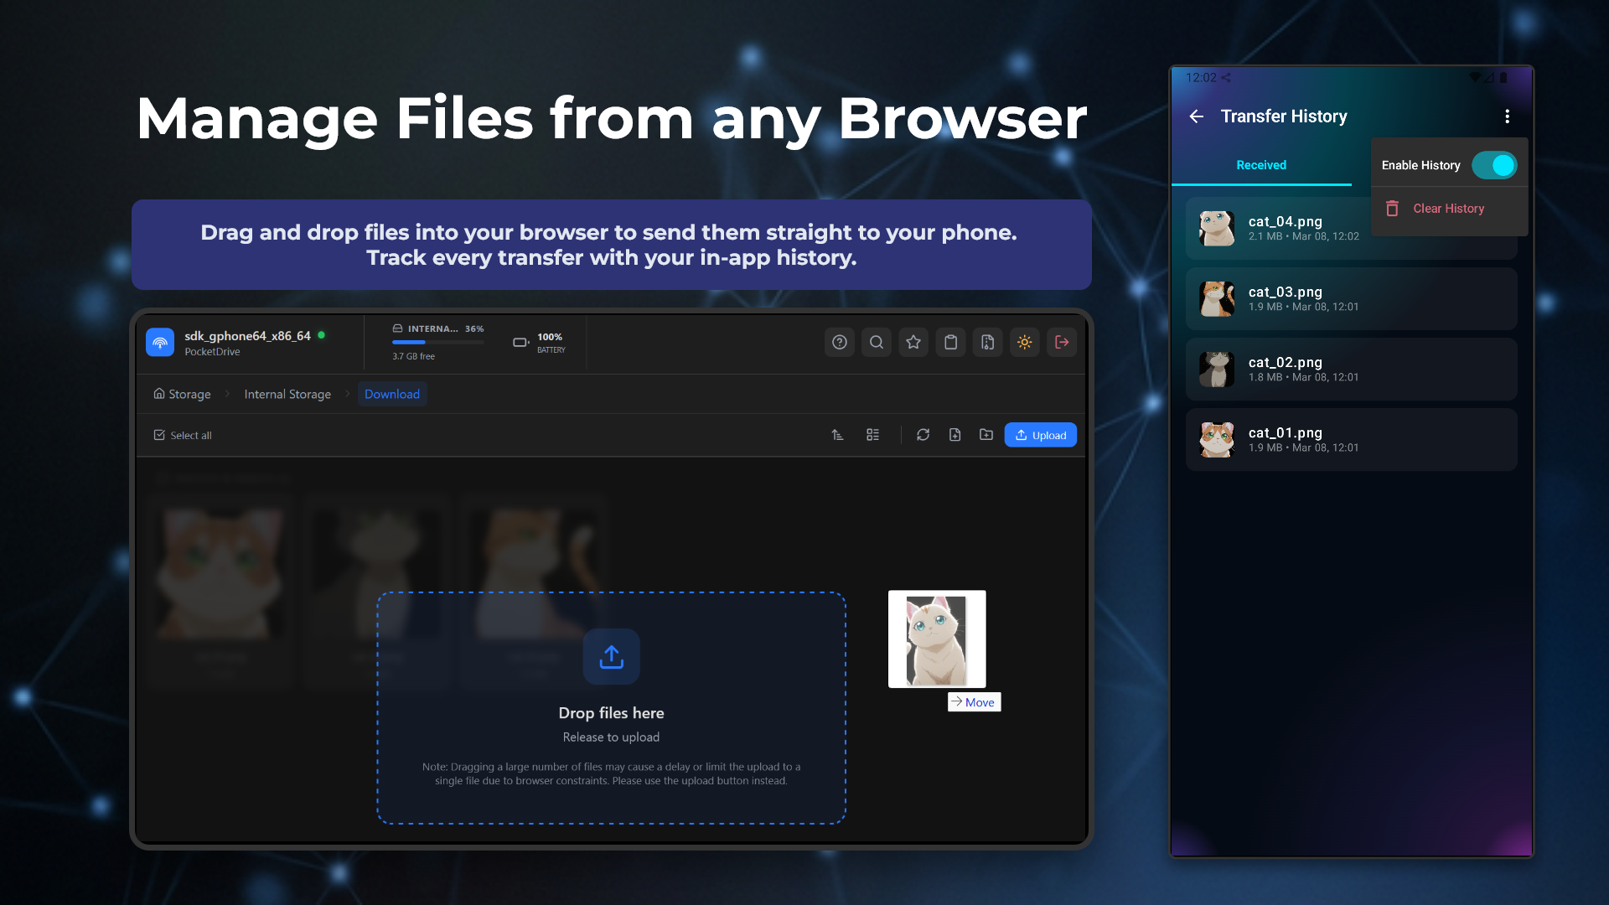Image resolution: width=1609 pixels, height=905 pixels.
Task: Disable the Enable History switch
Action: click(1495, 165)
